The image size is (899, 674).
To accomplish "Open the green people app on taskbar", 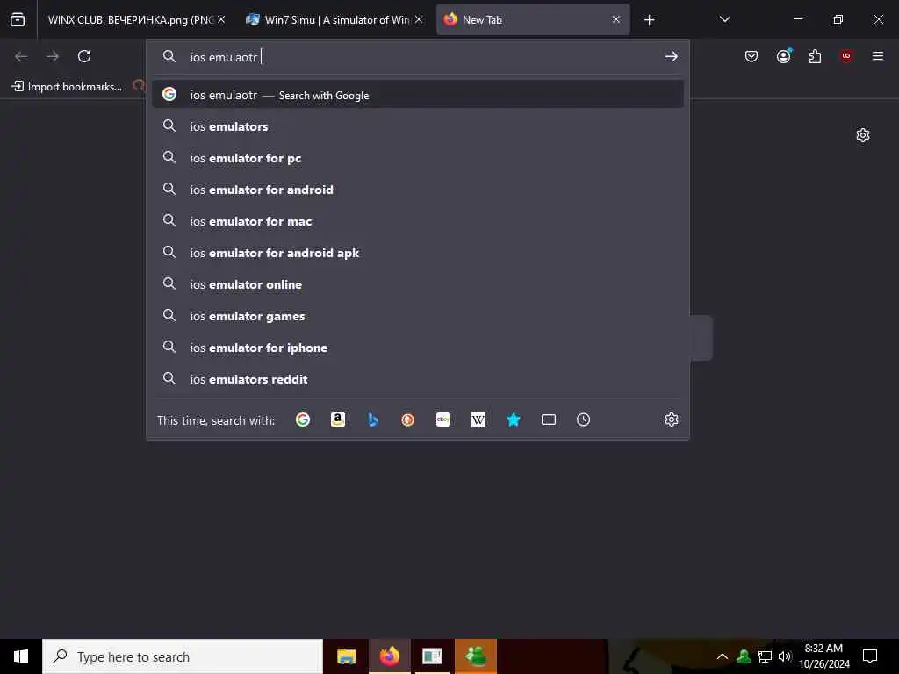I will pyautogui.click(x=476, y=656).
